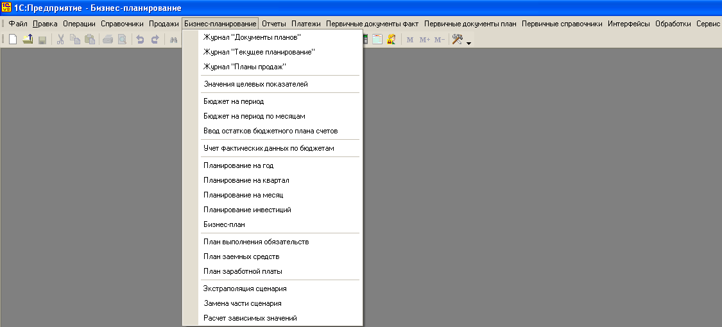This screenshot has width=722, height=327.
Task: Open the Отчеты menu
Action: pyautogui.click(x=274, y=24)
